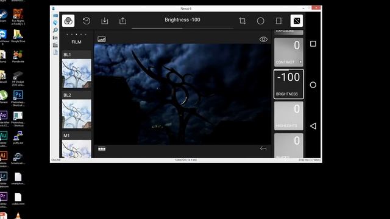Open HP Deskjet 2510 desktop shortcut
The width and height of the screenshot is (390, 219).
pos(18,78)
